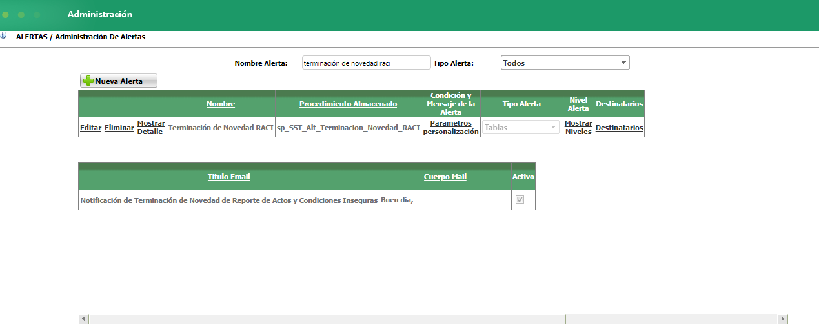
Task: Open Parametros personalización link
Action: pyautogui.click(x=451, y=127)
